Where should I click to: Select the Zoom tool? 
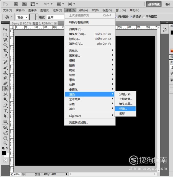pyautogui.click(x=5, y=143)
